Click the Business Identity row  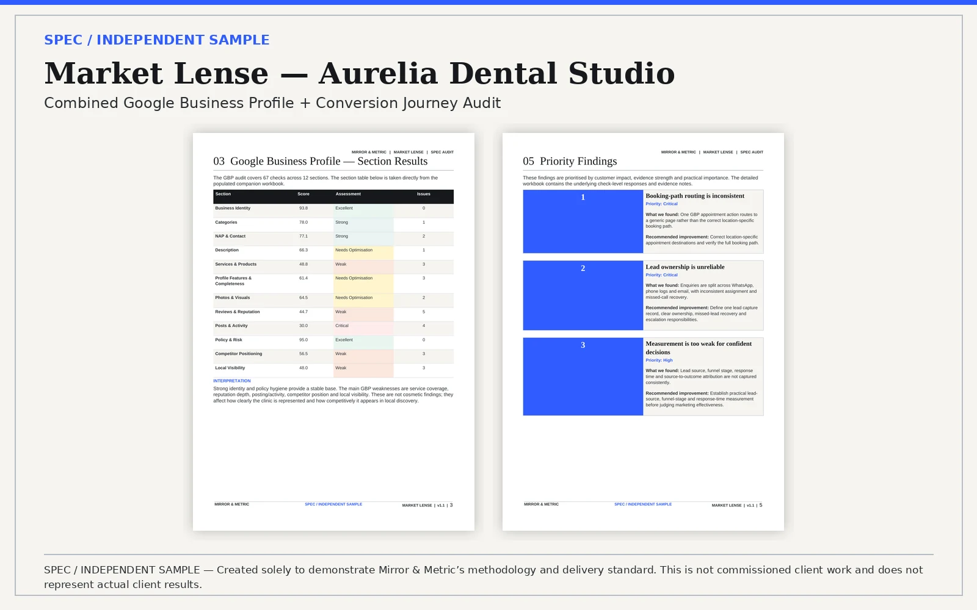tap(333, 210)
